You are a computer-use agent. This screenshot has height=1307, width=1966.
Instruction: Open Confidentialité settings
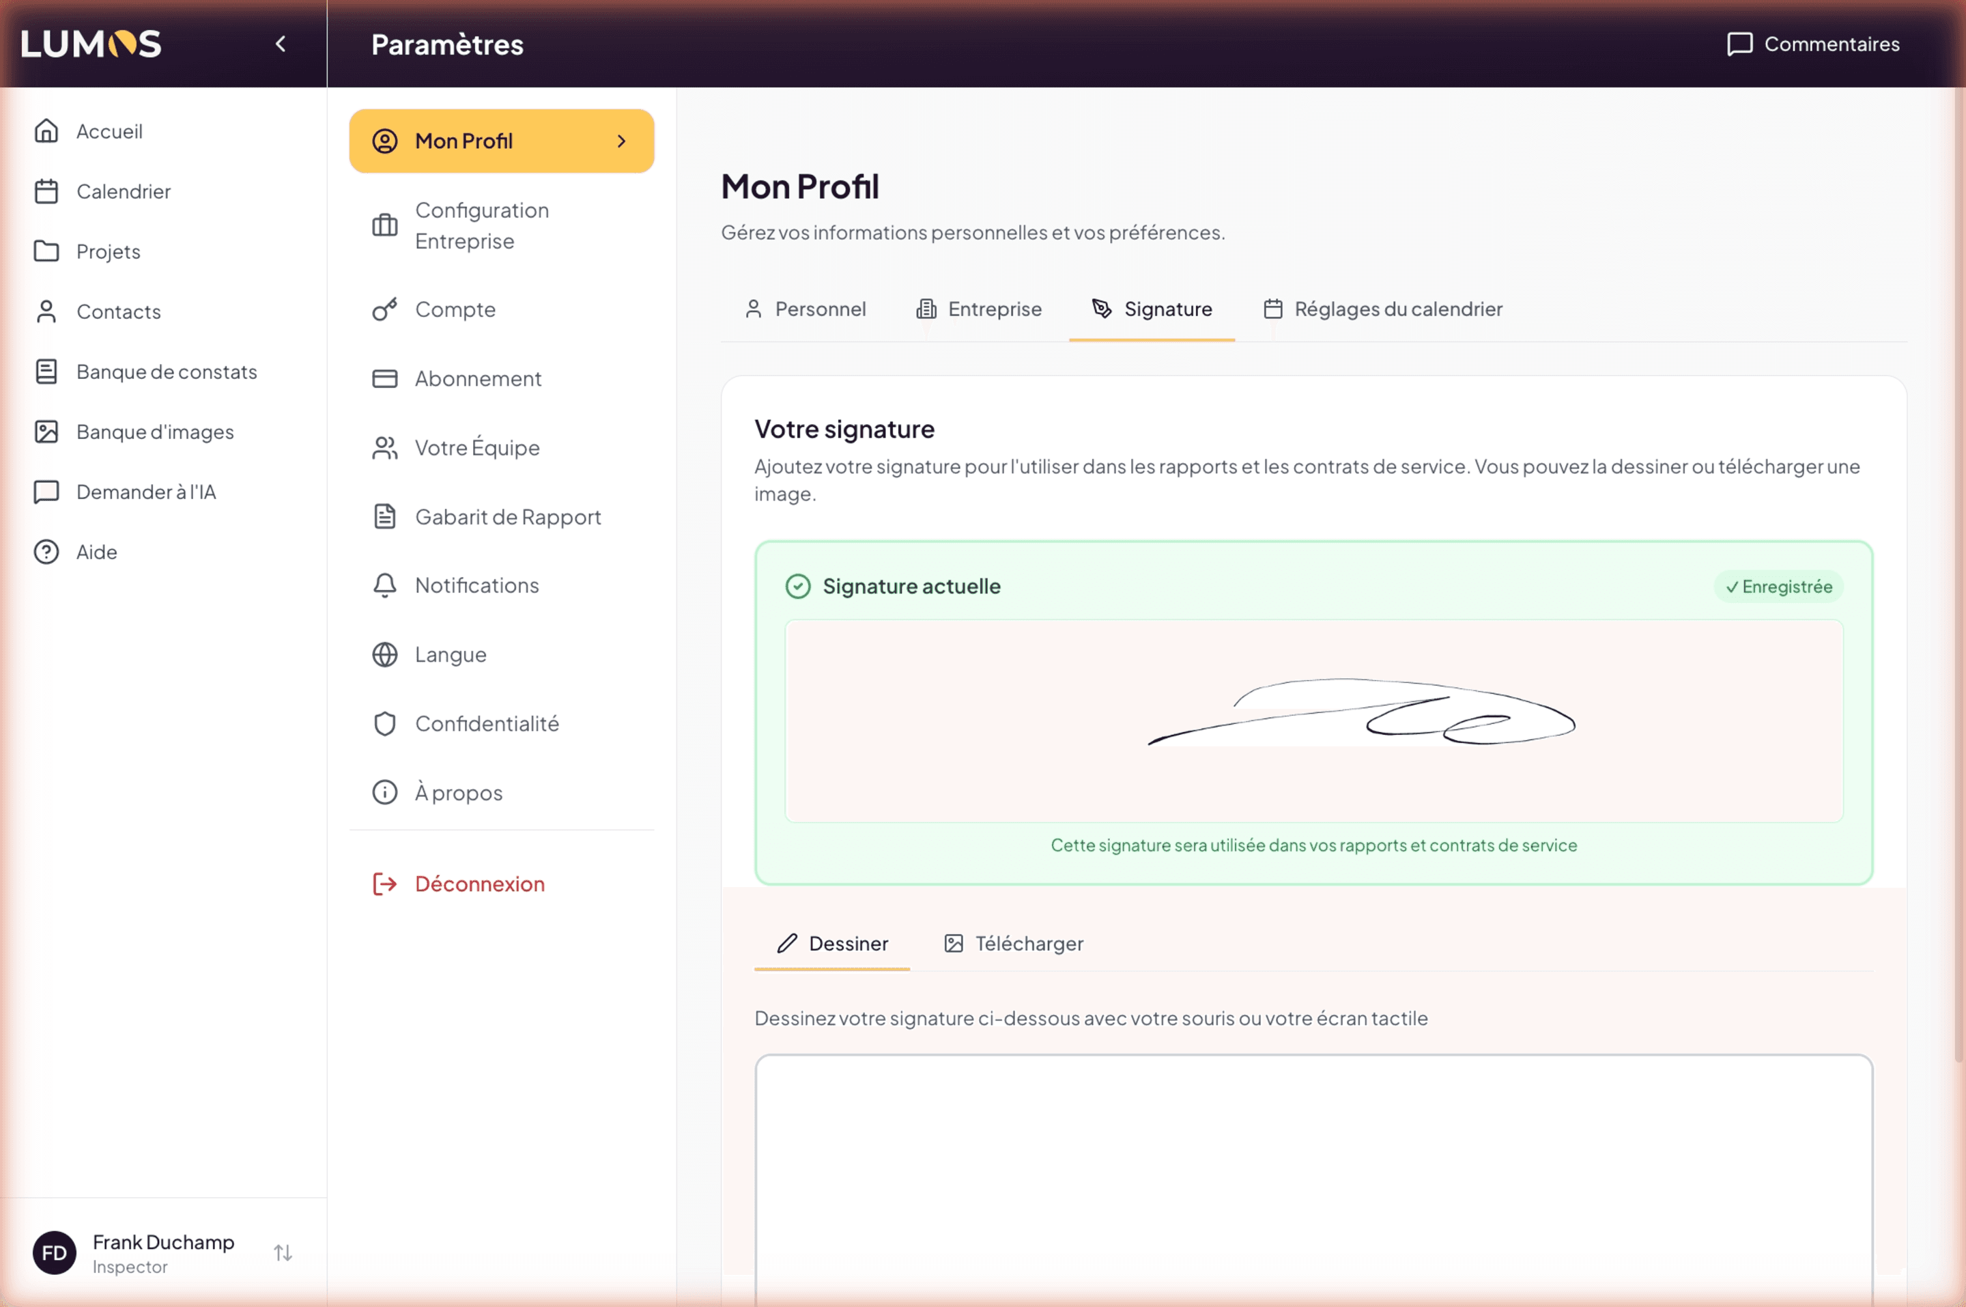pos(502,724)
